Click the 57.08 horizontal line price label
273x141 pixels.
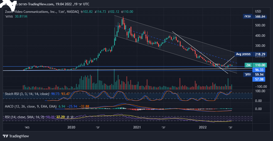[259, 79]
